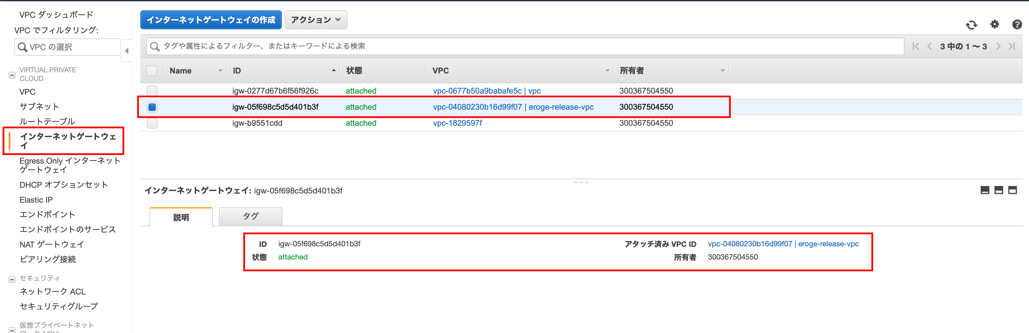The image size is (1029, 333).
Task: Collapse sidebar with the left arrow handle
Action: (x=127, y=51)
